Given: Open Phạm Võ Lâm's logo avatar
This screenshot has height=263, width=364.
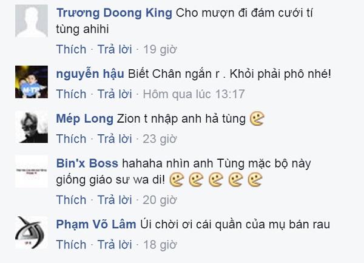Looking at the screenshot, I should point(32,233).
